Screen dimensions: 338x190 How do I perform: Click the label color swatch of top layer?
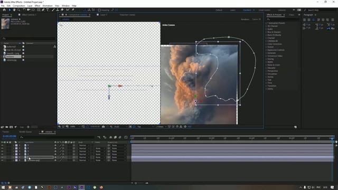click(x=16, y=146)
